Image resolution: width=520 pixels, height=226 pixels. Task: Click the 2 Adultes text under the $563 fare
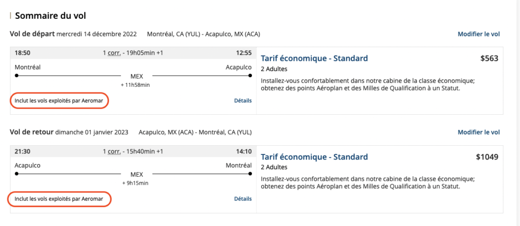(274, 69)
